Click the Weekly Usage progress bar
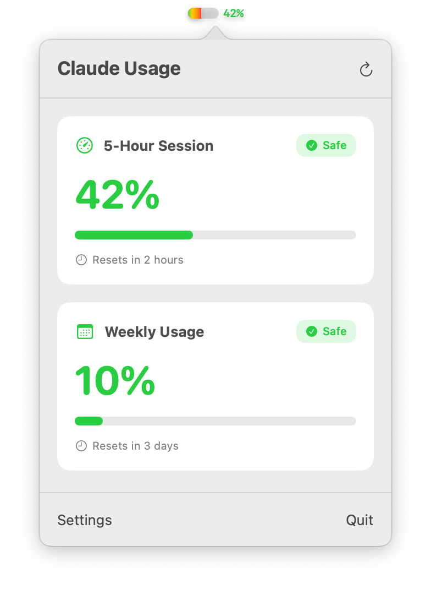Screen dimensions: 431x590 point(215,421)
